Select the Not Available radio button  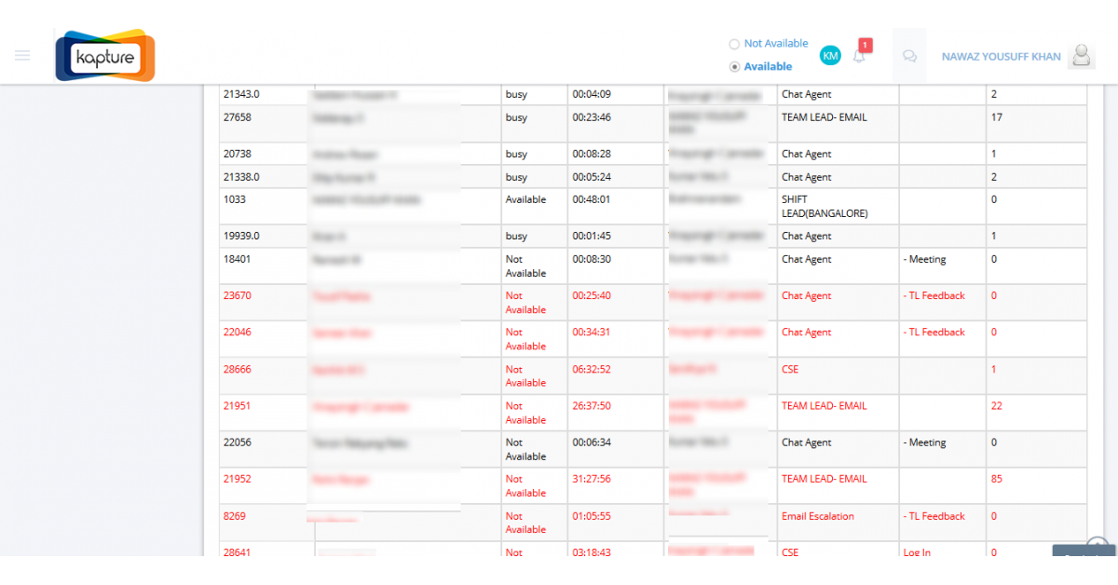tap(735, 43)
